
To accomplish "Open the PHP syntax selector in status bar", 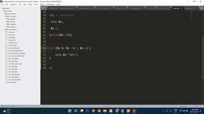I will coord(196,106).
